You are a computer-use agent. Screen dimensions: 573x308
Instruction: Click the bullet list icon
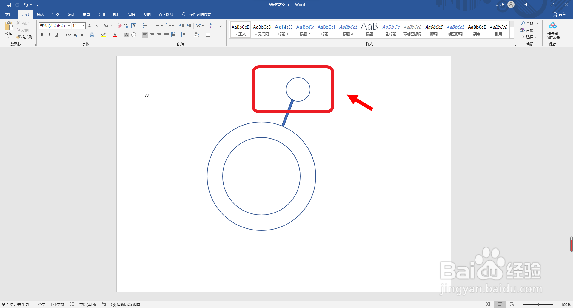145,26
